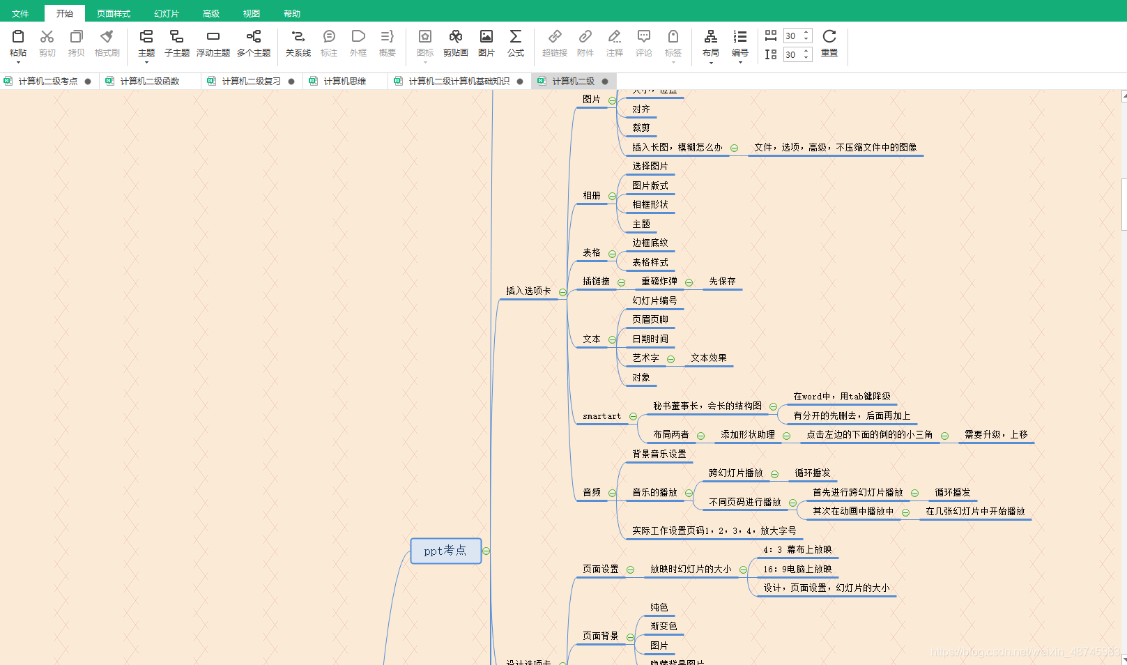Image resolution: width=1127 pixels, height=665 pixels.
Task: Select the 图片版式 node
Action: (650, 185)
